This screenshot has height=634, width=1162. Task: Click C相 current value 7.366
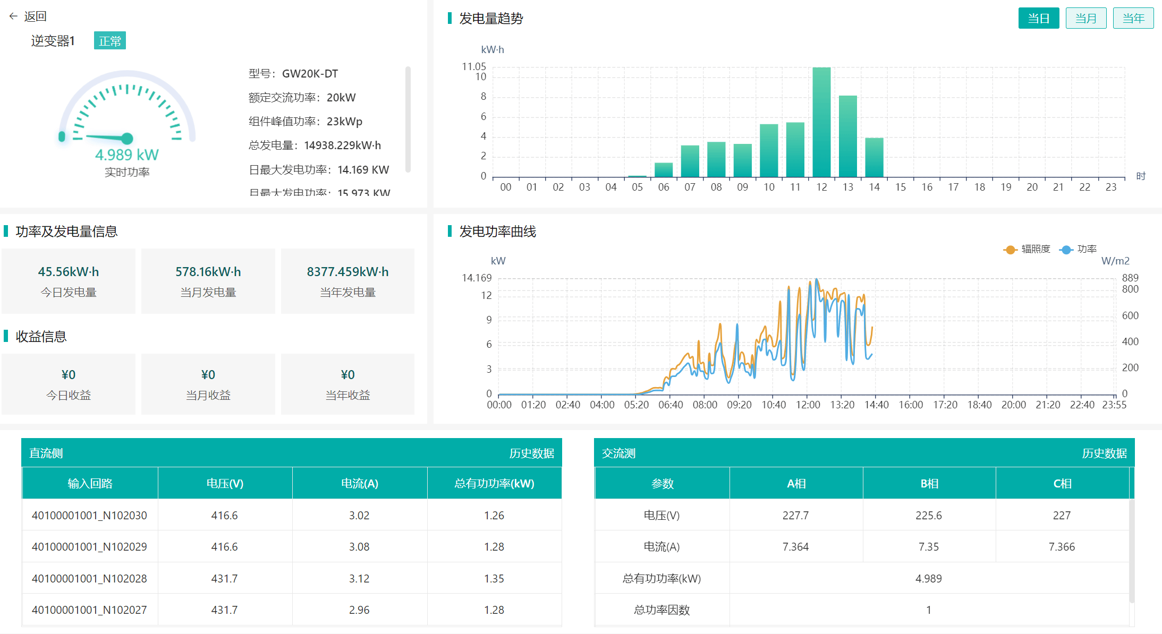coord(1062,546)
